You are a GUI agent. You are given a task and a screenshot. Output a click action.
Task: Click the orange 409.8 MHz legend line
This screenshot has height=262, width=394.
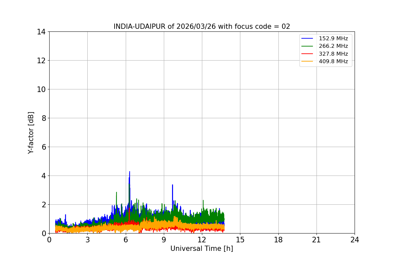click(308, 61)
